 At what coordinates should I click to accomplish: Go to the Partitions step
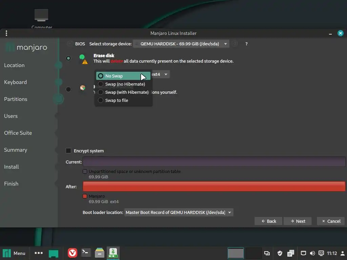pyautogui.click(x=16, y=99)
